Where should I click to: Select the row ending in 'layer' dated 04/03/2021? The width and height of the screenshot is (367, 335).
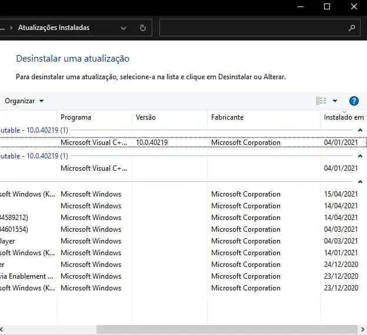pyautogui.click(x=183, y=241)
